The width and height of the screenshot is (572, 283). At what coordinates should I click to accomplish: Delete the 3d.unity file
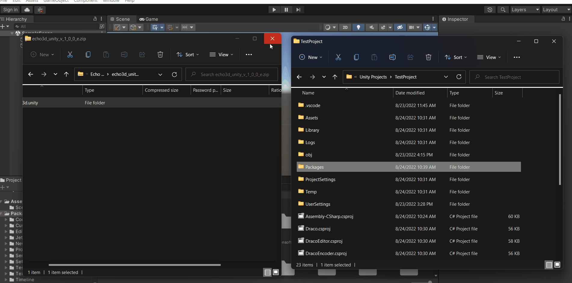160,54
